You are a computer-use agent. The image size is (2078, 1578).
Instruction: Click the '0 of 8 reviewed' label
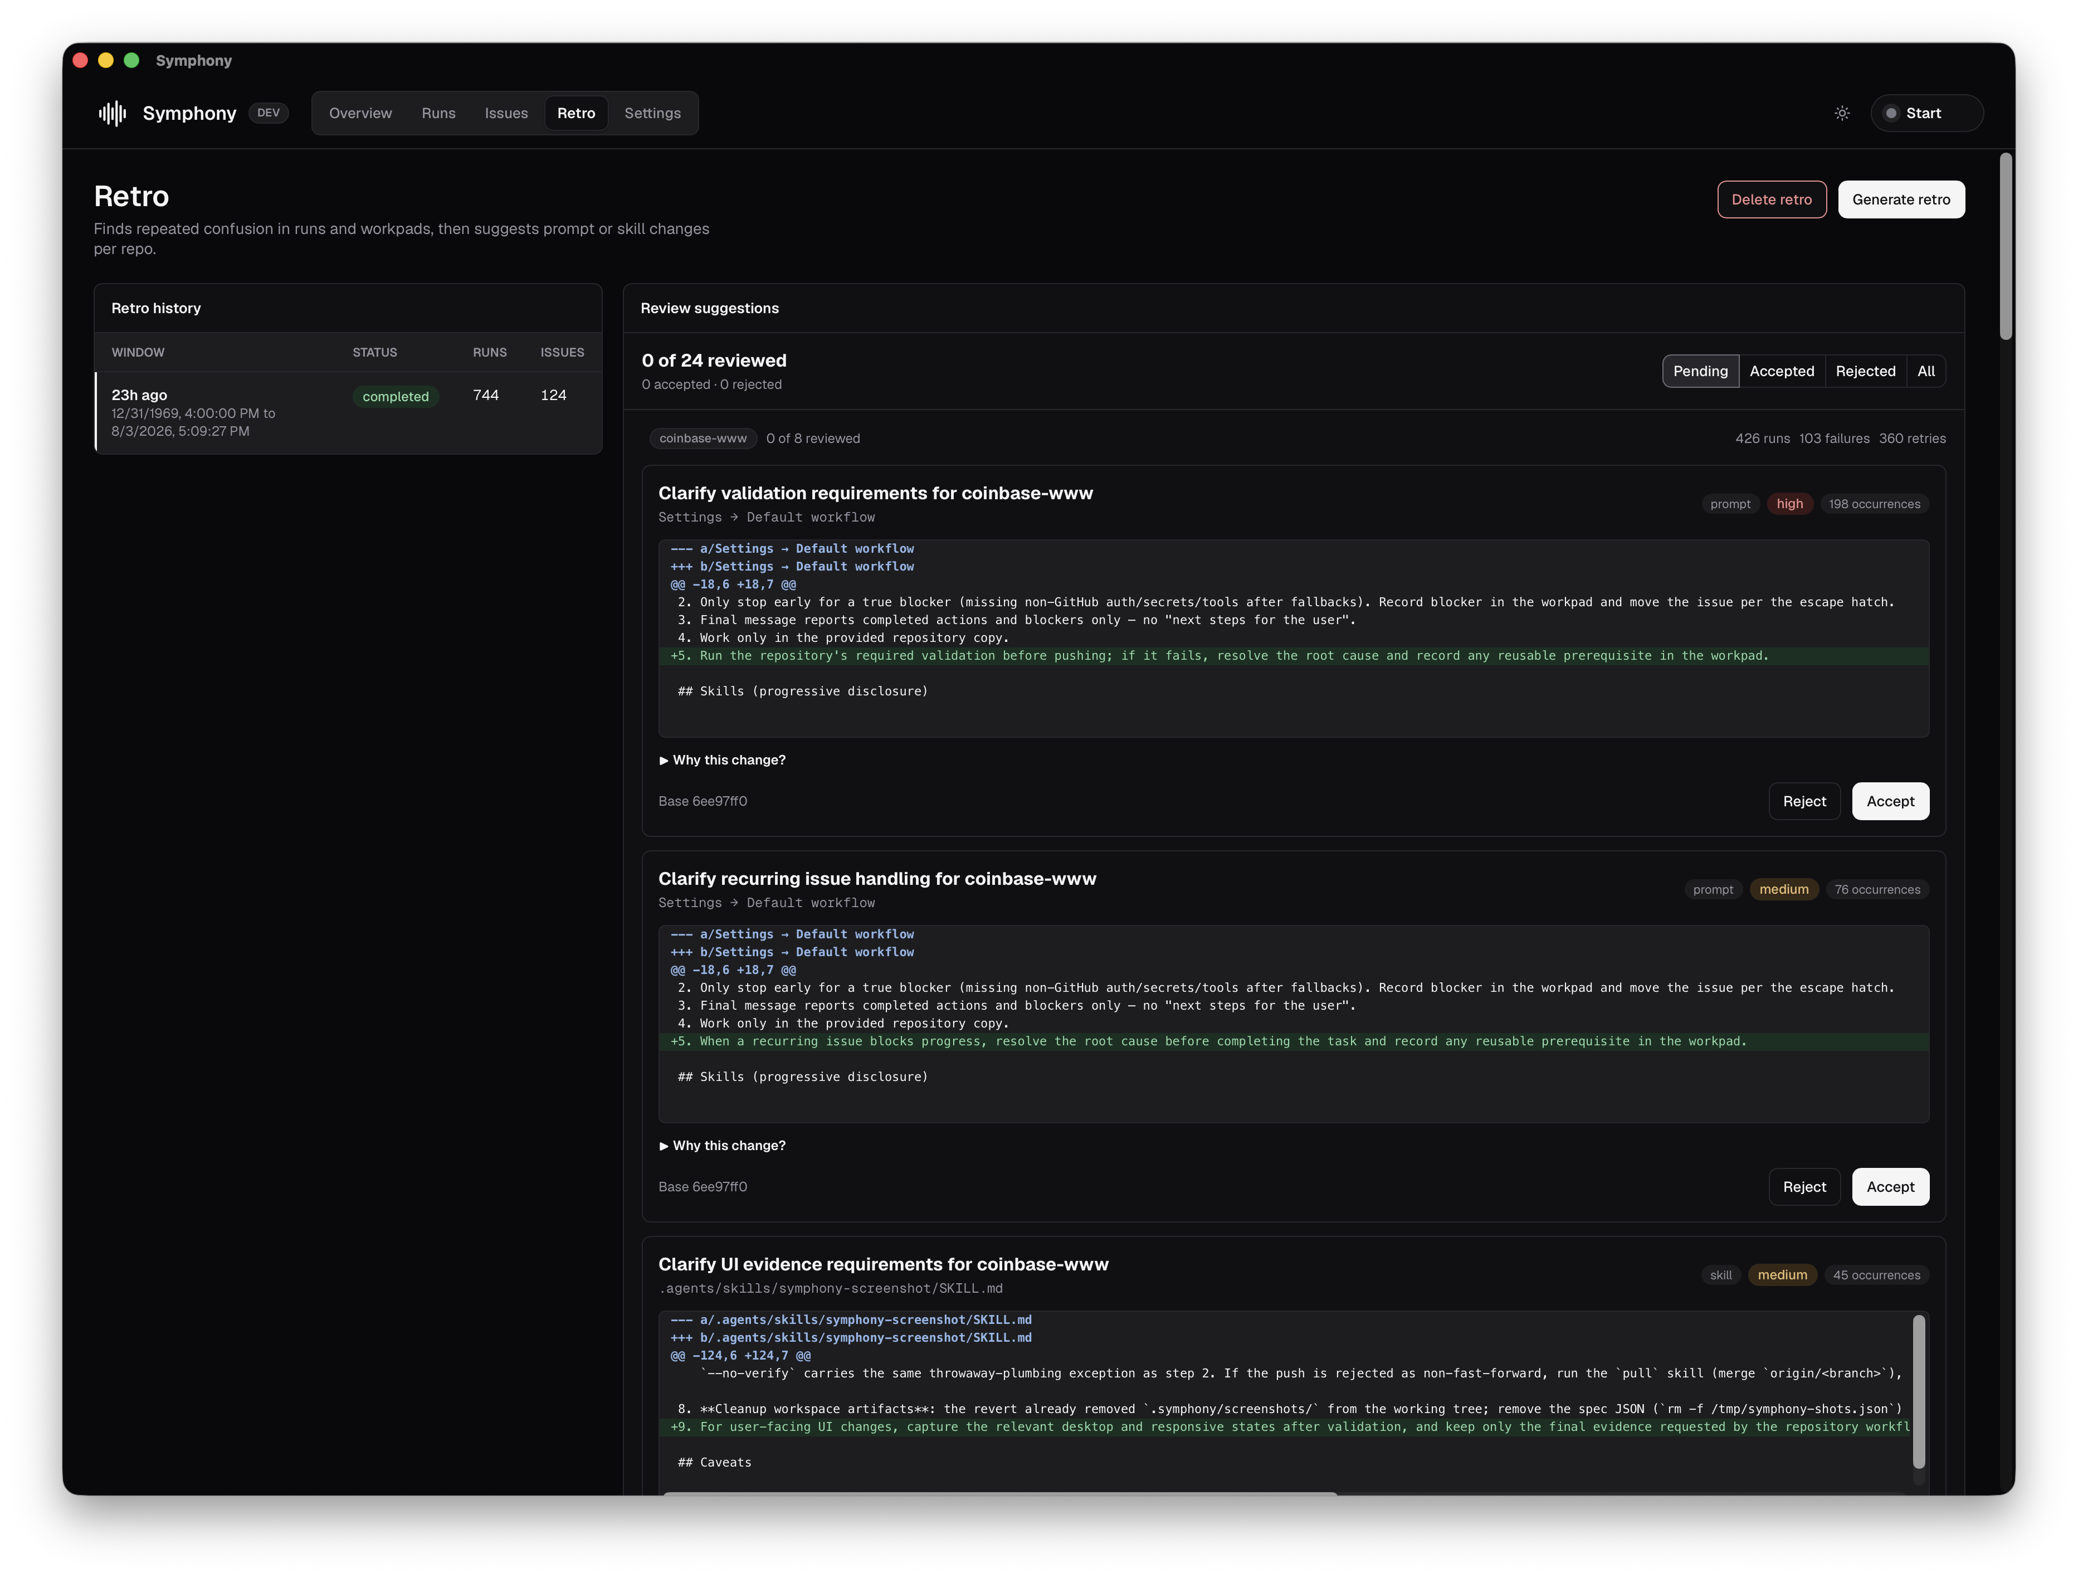pyautogui.click(x=813, y=439)
